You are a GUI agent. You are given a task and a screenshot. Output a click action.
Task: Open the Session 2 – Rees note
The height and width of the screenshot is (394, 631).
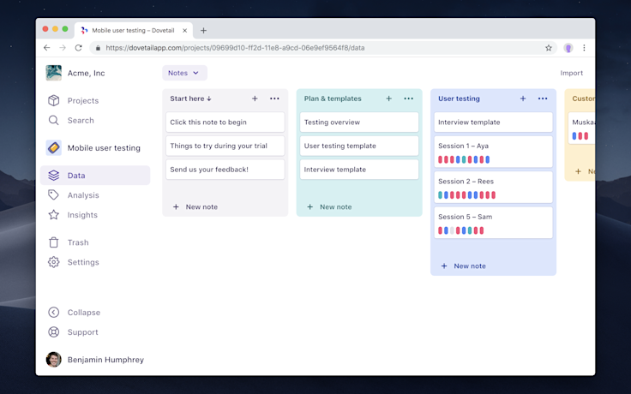(x=493, y=187)
